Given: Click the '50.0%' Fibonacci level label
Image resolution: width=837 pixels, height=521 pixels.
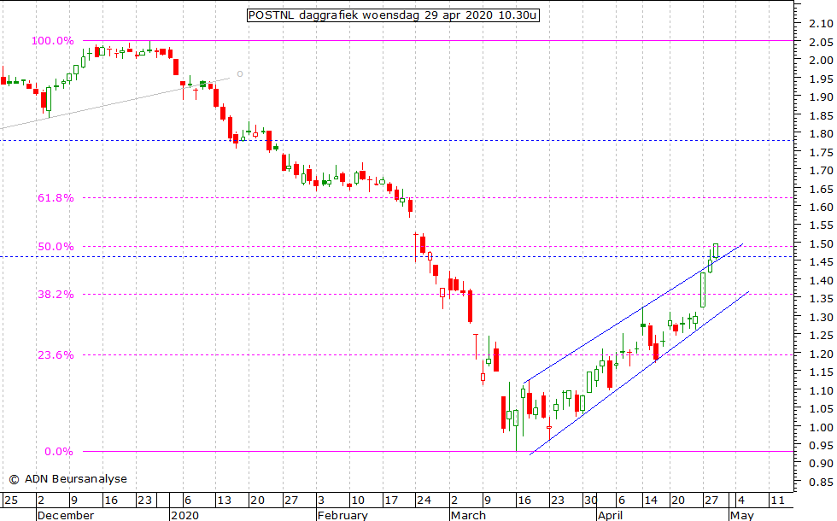Looking at the screenshot, I should (x=56, y=247).
